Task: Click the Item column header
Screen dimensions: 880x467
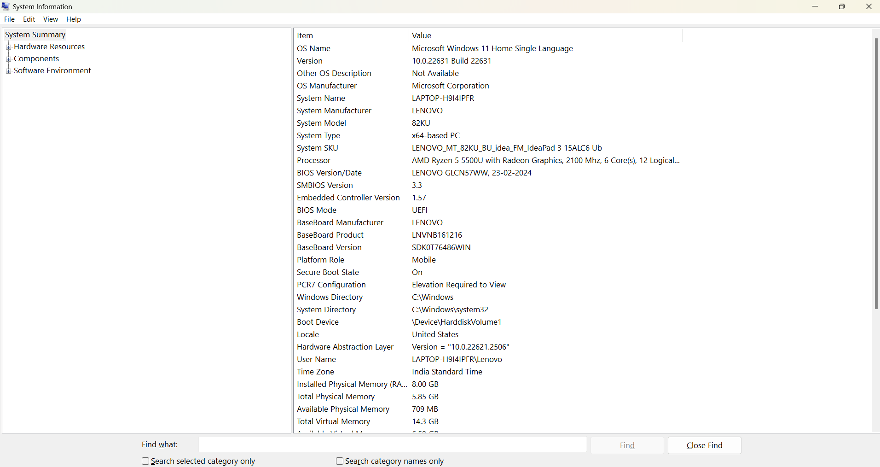Action: [305, 35]
